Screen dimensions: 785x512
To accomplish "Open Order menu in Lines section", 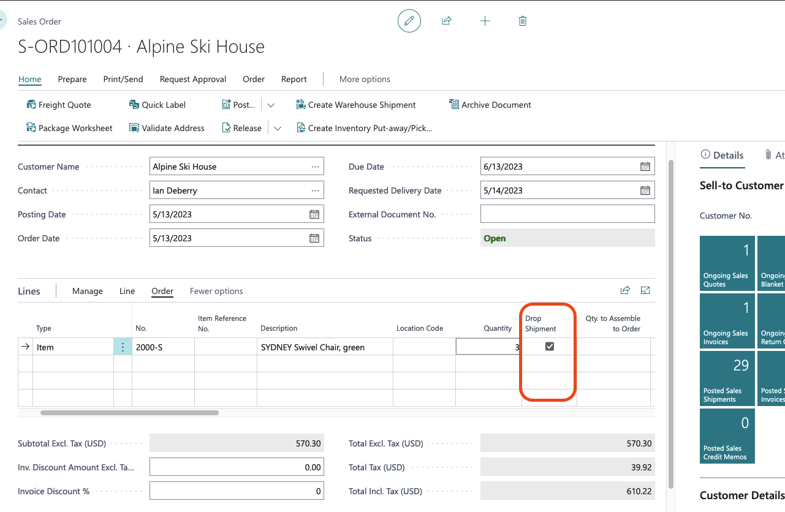I will [x=162, y=291].
